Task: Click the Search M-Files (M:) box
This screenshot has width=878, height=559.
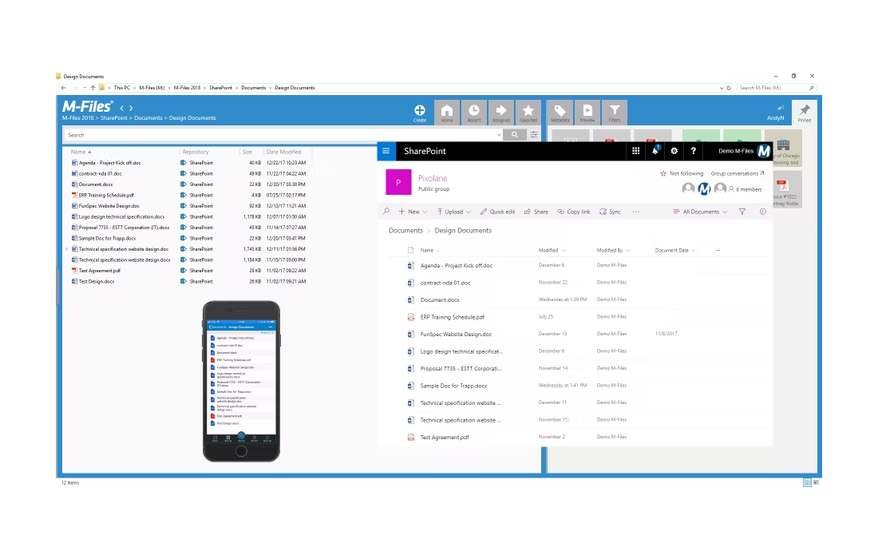Action: click(x=776, y=88)
